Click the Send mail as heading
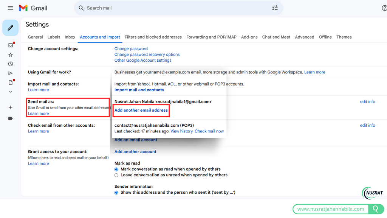Image resolution: width=387 pixels, height=218 pixels. pyautogui.click(x=41, y=101)
